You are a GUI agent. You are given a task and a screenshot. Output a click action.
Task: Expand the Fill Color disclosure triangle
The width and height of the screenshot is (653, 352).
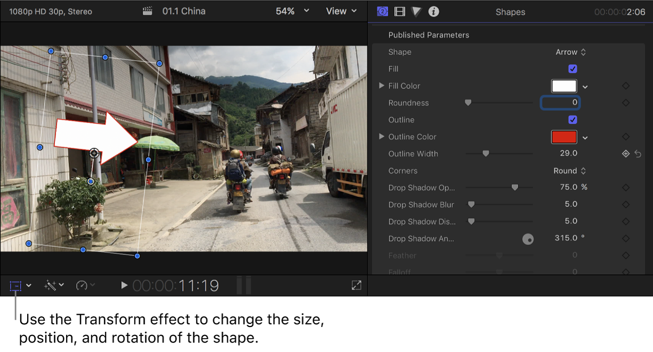tap(381, 86)
